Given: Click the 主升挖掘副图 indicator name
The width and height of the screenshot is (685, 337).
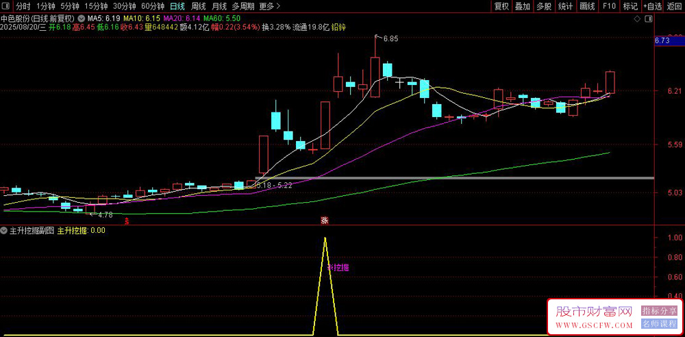Looking at the screenshot, I should click(32, 232).
